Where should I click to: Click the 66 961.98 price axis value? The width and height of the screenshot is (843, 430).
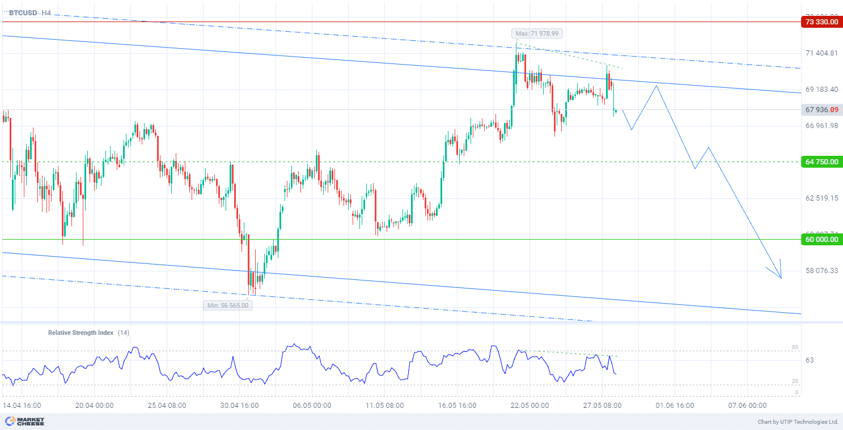pos(821,126)
